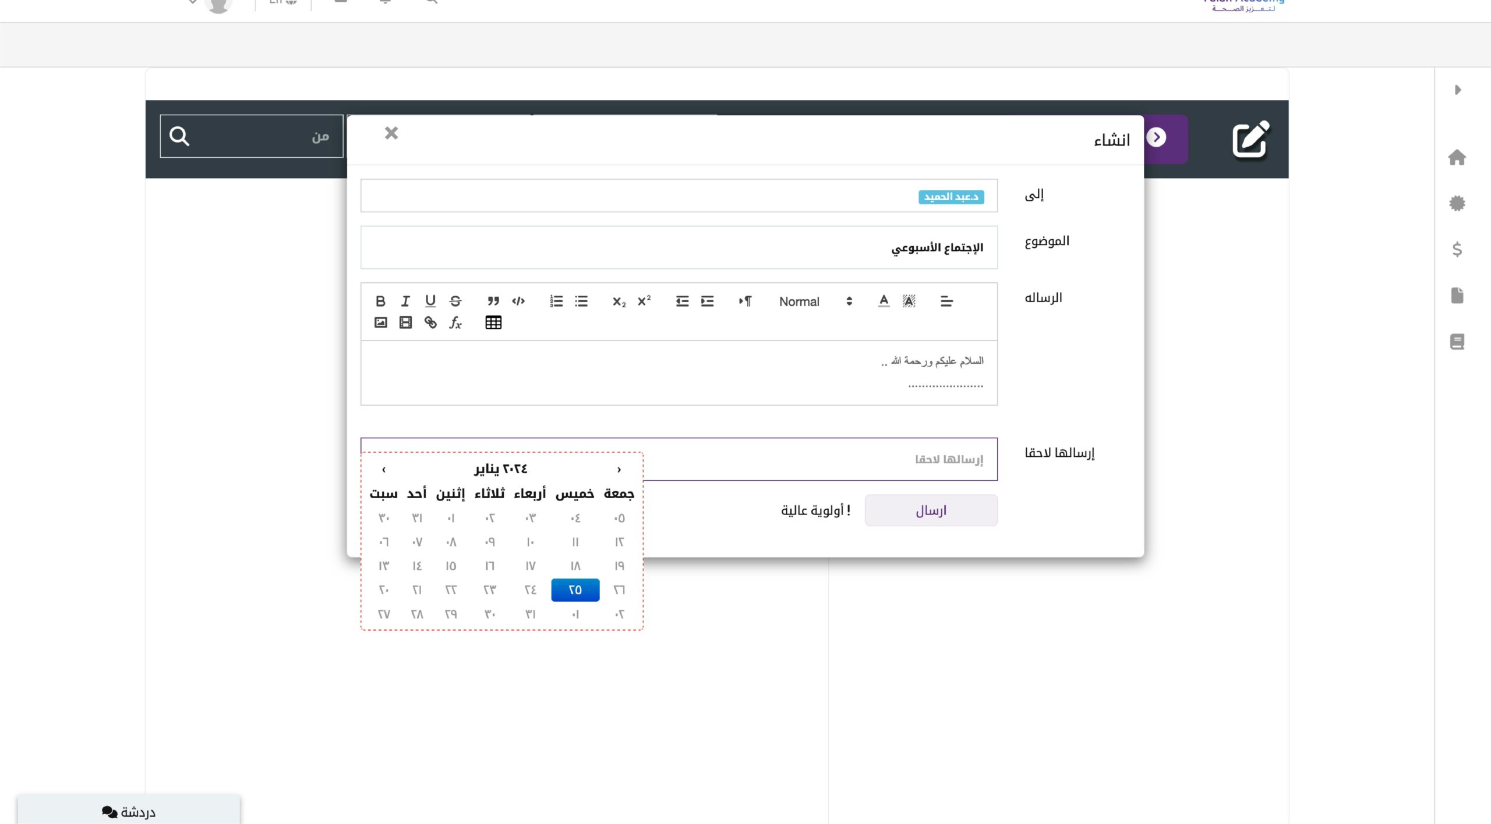
Task: Insert a hyperlink in the editor
Action: point(430,322)
